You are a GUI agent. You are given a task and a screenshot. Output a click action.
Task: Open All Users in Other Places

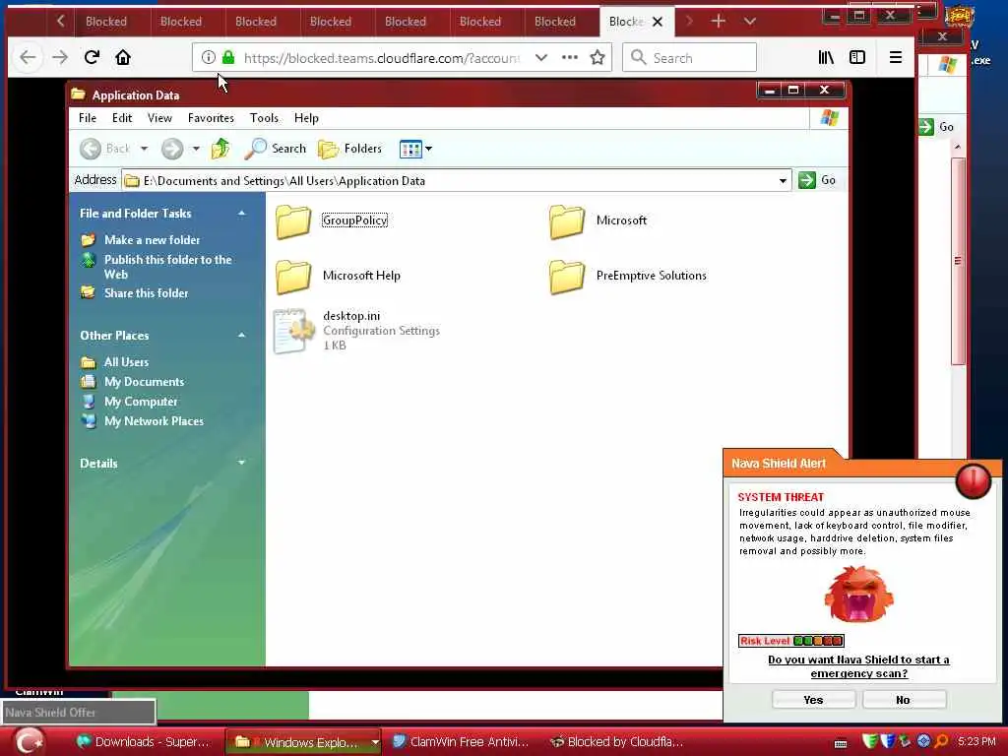click(127, 362)
